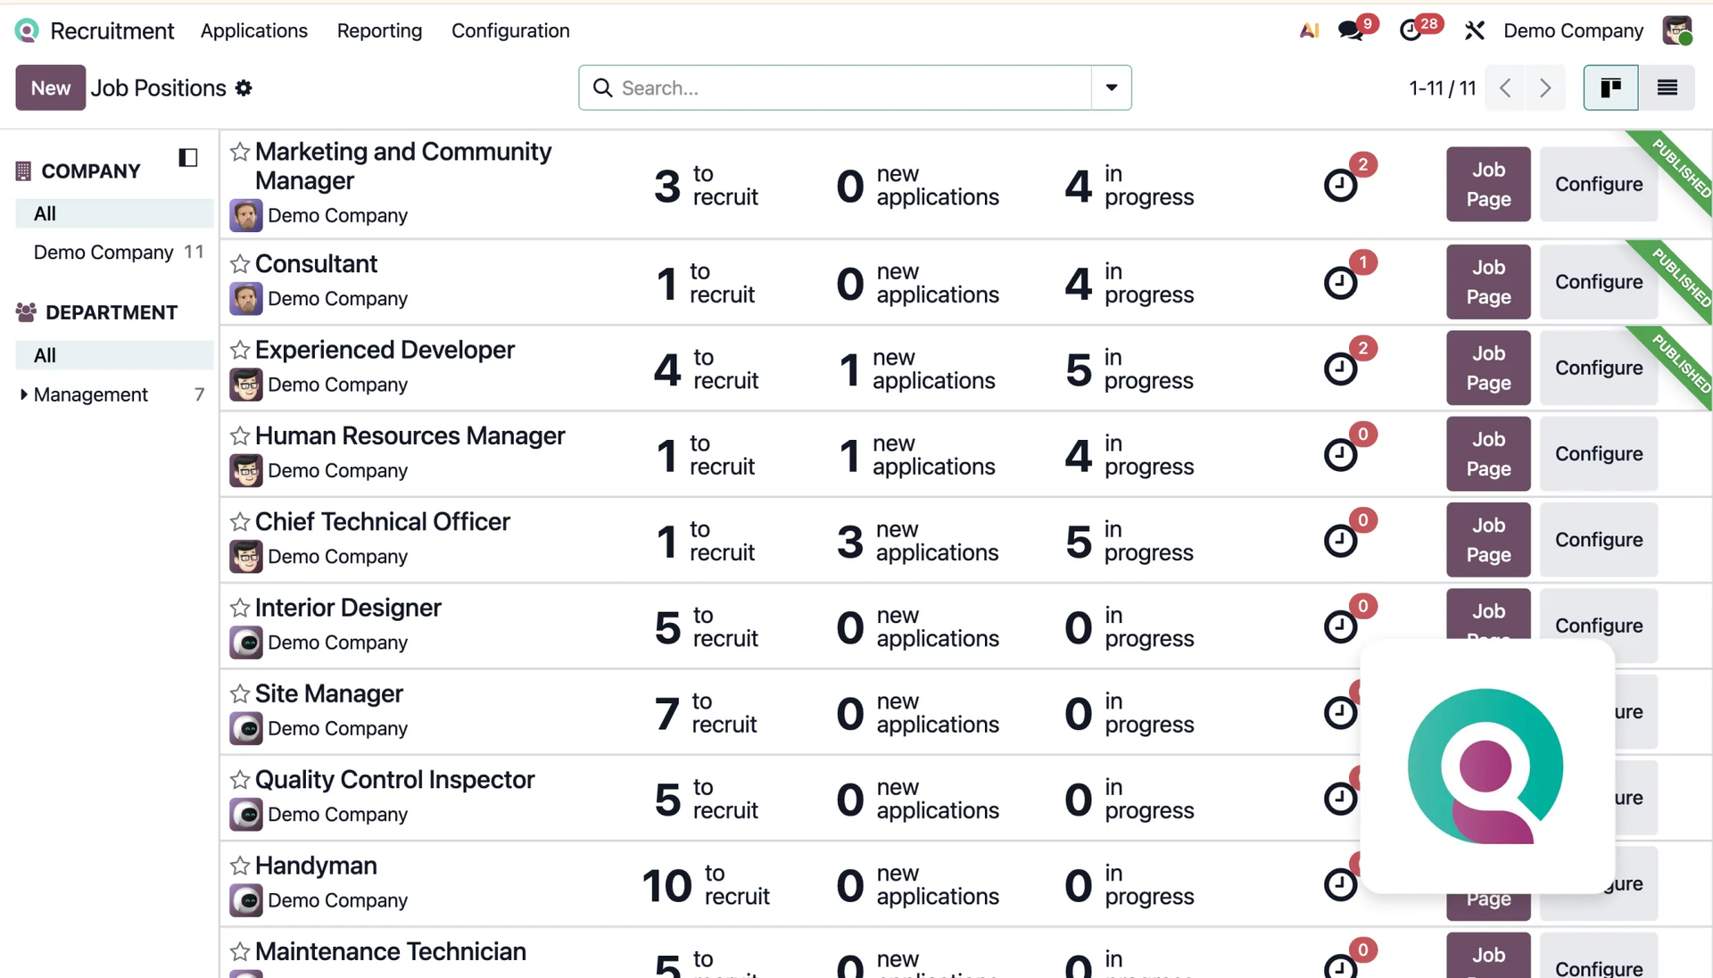This screenshot has width=1713, height=978.
Task: Open activity clock for Interior Designer
Action: pos(1340,626)
